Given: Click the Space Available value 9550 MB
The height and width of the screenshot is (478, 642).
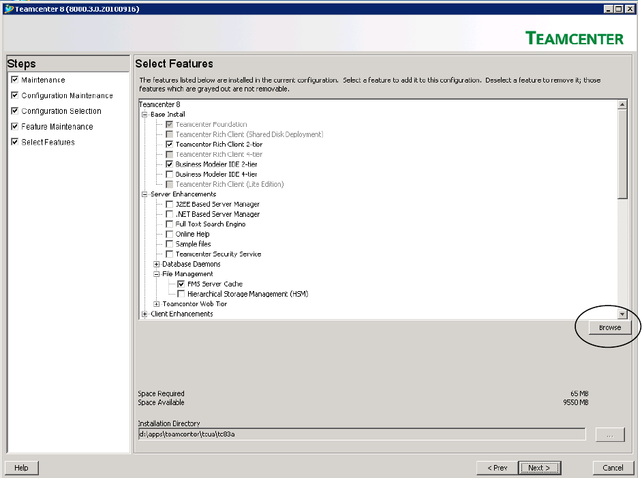Looking at the screenshot, I should coord(576,402).
